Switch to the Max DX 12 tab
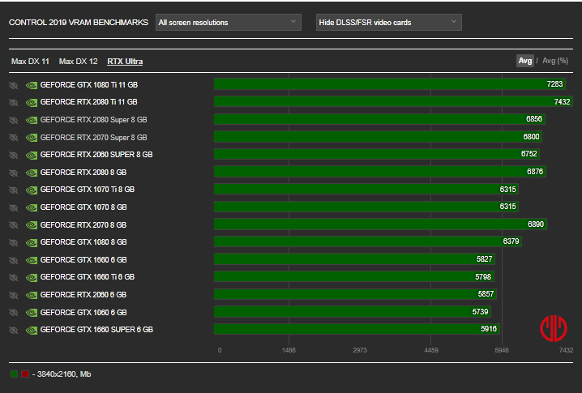582x393 pixels. (79, 62)
